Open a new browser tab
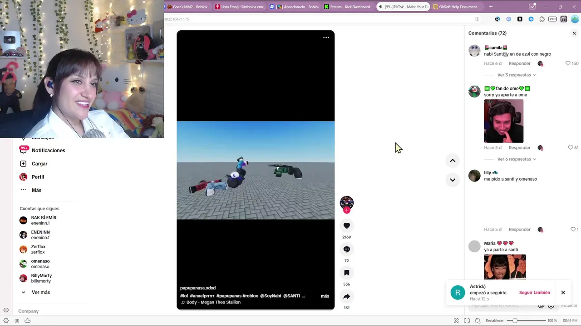 (x=491, y=7)
